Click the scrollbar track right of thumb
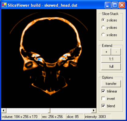Viewport: 127px width, 121px height. tap(71, 110)
